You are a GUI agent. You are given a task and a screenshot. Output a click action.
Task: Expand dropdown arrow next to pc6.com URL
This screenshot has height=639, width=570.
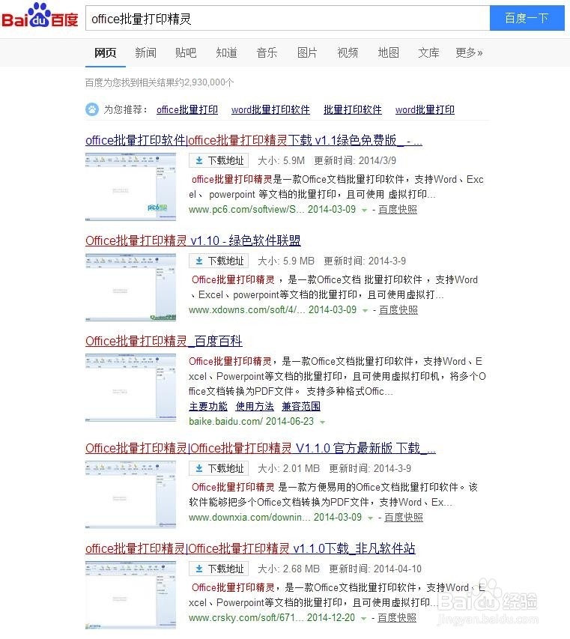click(x=364, y=211)
